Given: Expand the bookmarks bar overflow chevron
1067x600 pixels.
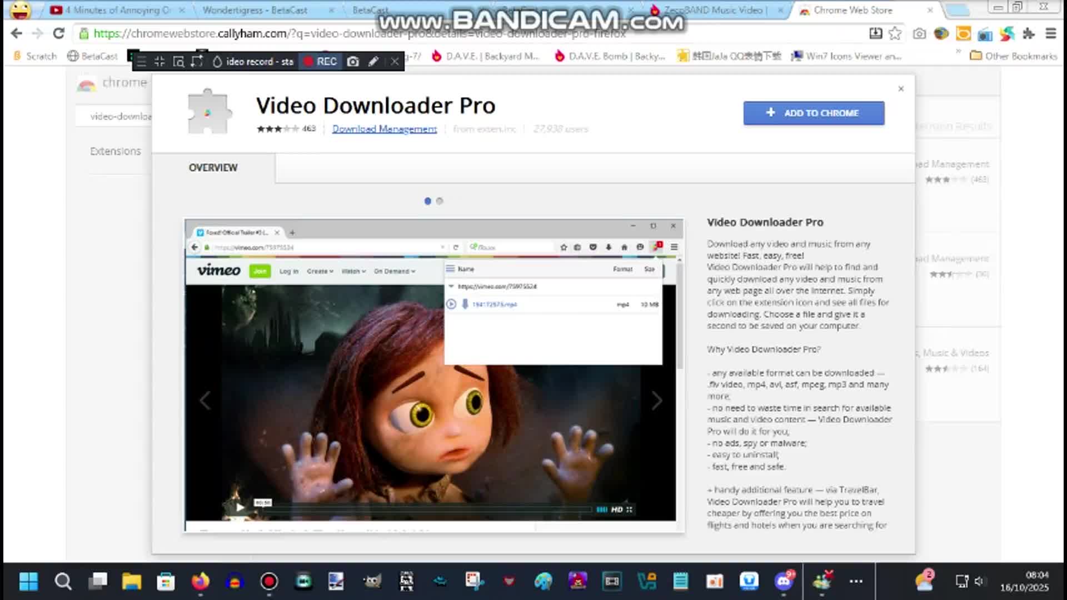Looking at the screenshot, I should 958,53.
